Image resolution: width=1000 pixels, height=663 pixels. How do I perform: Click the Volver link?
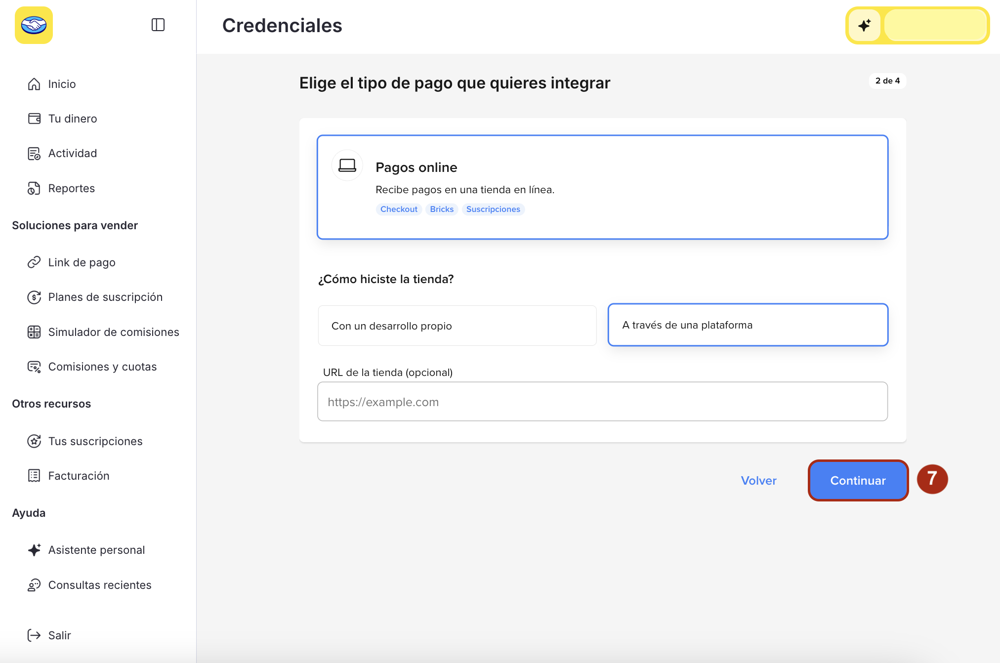click(758, 480)
